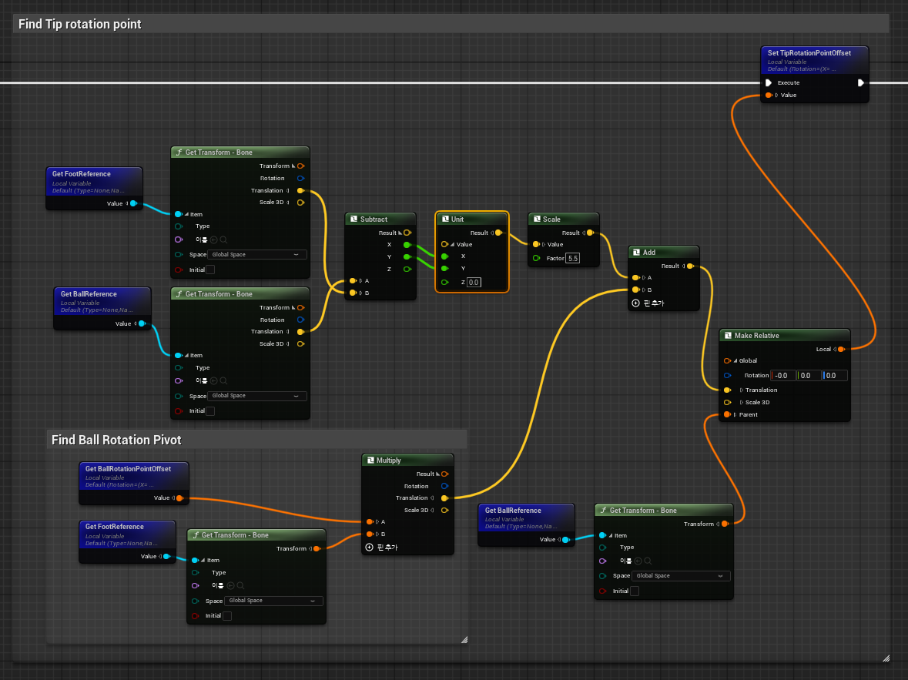Click the Result output pin of the Scale node

pyautogui.click(x=590, y=233)
